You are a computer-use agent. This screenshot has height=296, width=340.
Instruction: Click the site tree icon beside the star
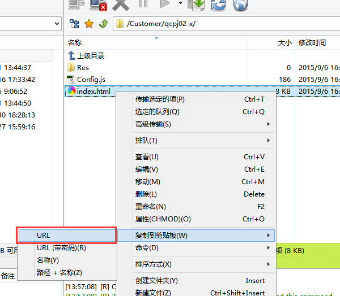[74, 24]
